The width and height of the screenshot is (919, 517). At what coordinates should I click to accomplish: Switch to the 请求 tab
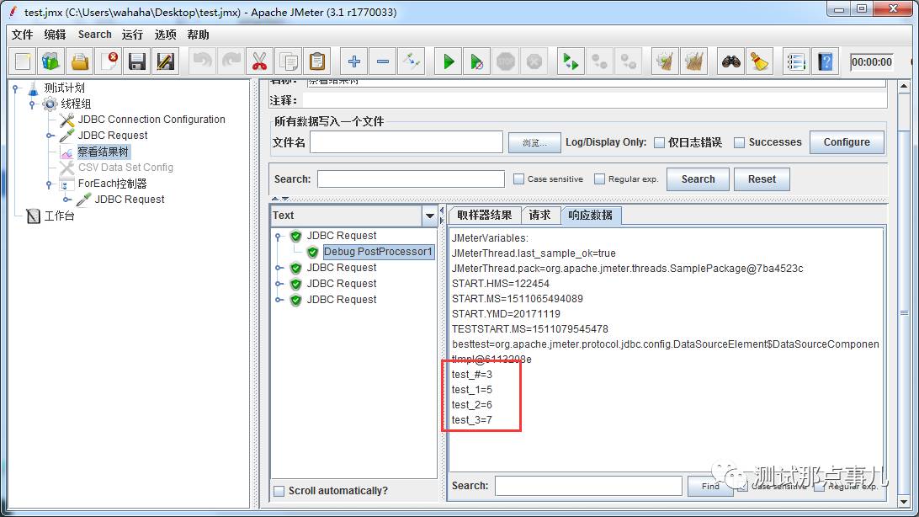tap(539, 215)
